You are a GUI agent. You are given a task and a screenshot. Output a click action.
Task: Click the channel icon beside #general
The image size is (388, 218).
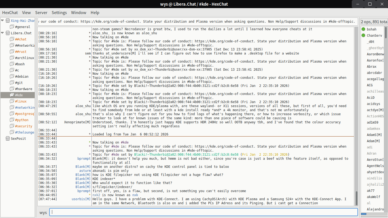coord(12,27)
